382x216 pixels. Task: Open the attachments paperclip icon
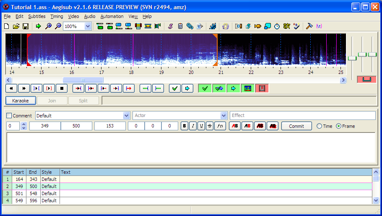(x=190, y=26)
